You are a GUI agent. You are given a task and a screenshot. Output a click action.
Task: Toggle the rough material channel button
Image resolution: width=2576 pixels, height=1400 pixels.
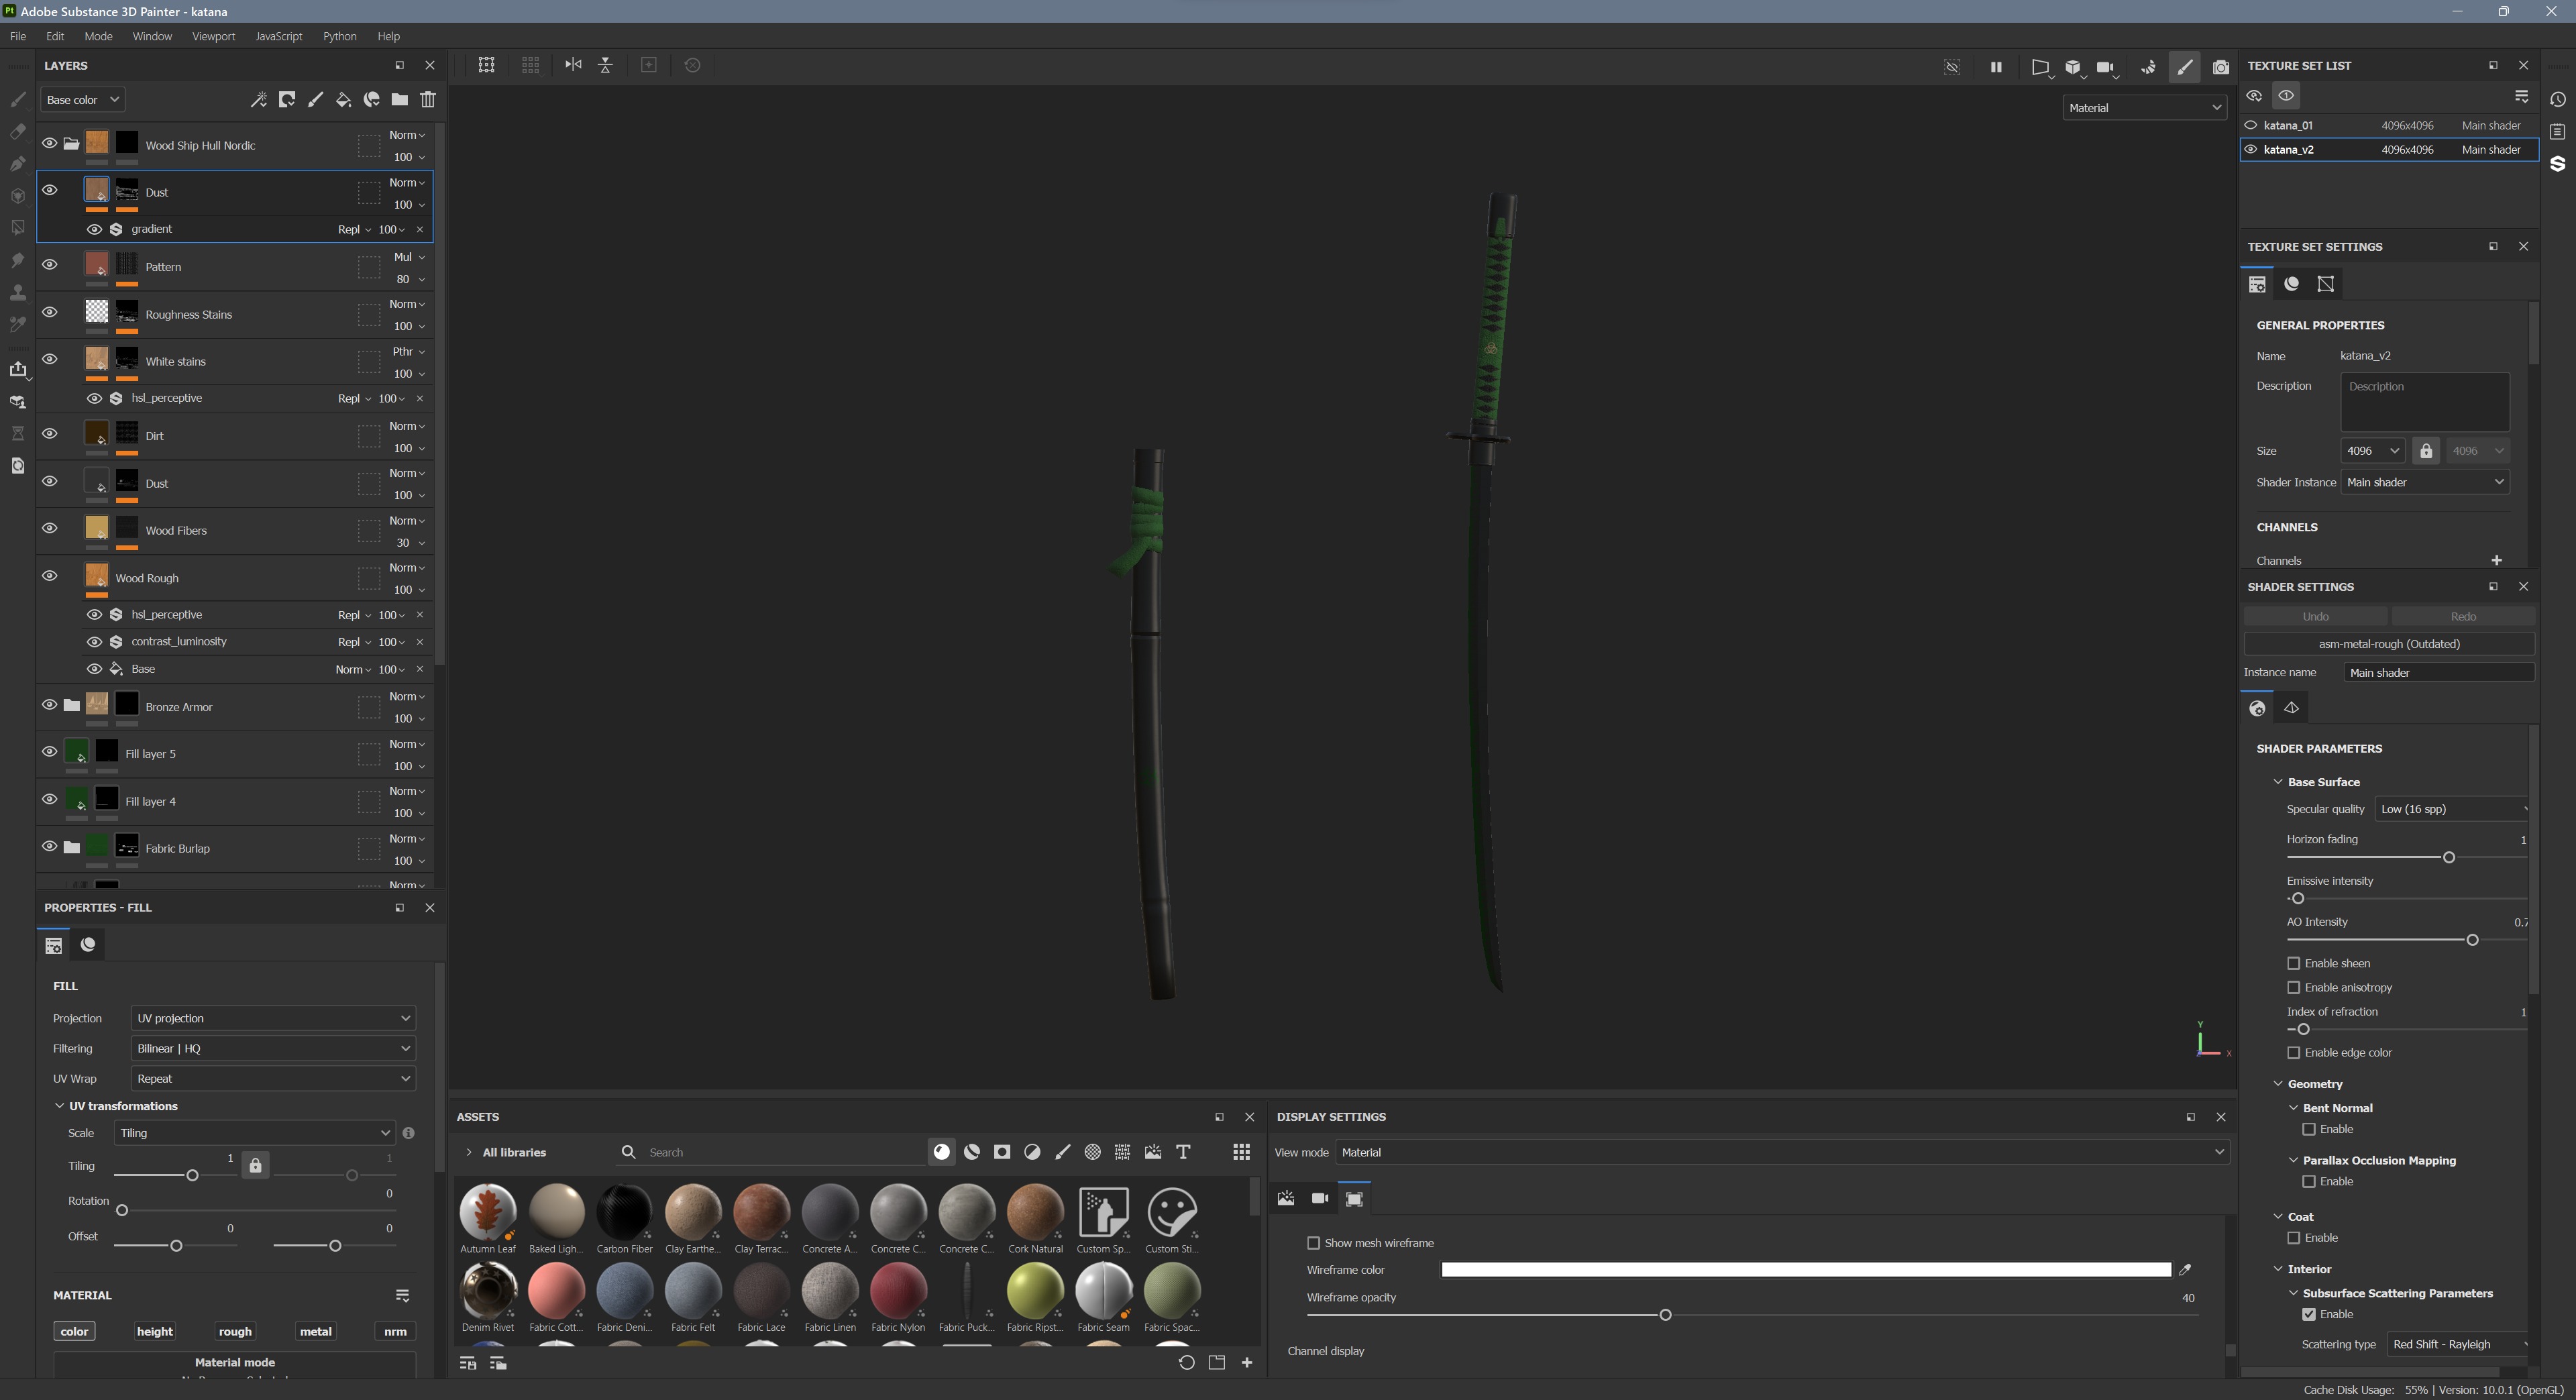click(x=235, y=1331)
